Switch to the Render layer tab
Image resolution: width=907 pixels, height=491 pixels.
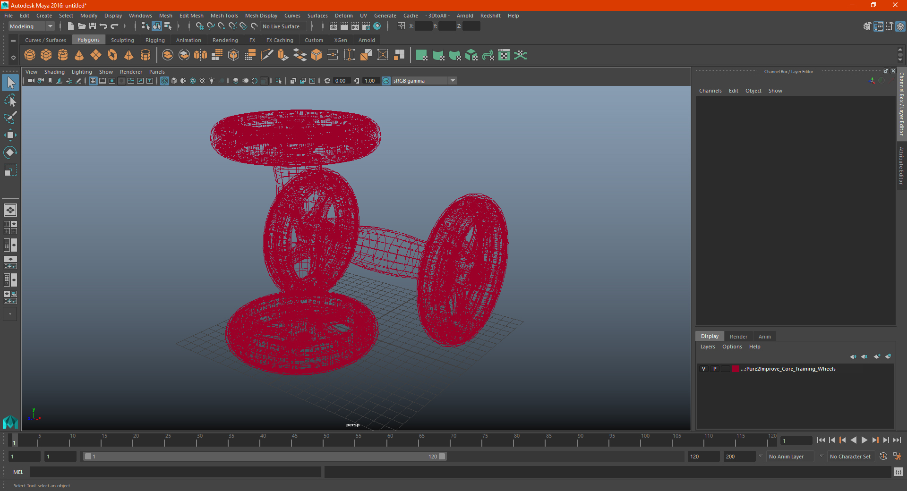click(738, 337)
